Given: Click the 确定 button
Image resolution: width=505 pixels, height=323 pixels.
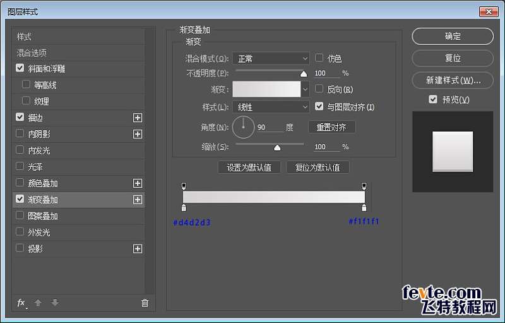Looking at the screenshot, I should pyautogui.click(x=453, y=37).
